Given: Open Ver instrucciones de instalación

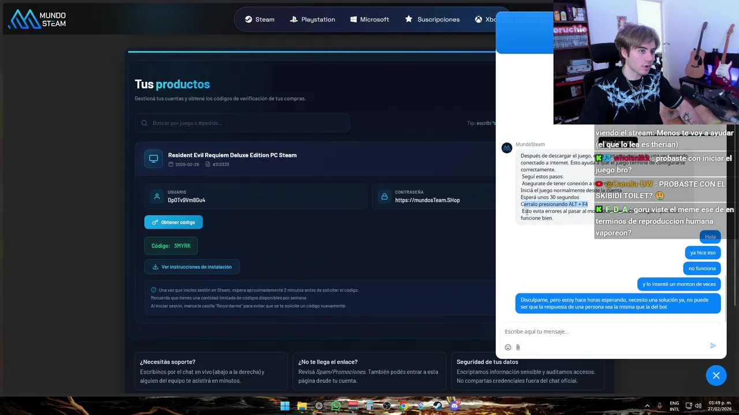Looking at the screenshot, I should [192, 267].
